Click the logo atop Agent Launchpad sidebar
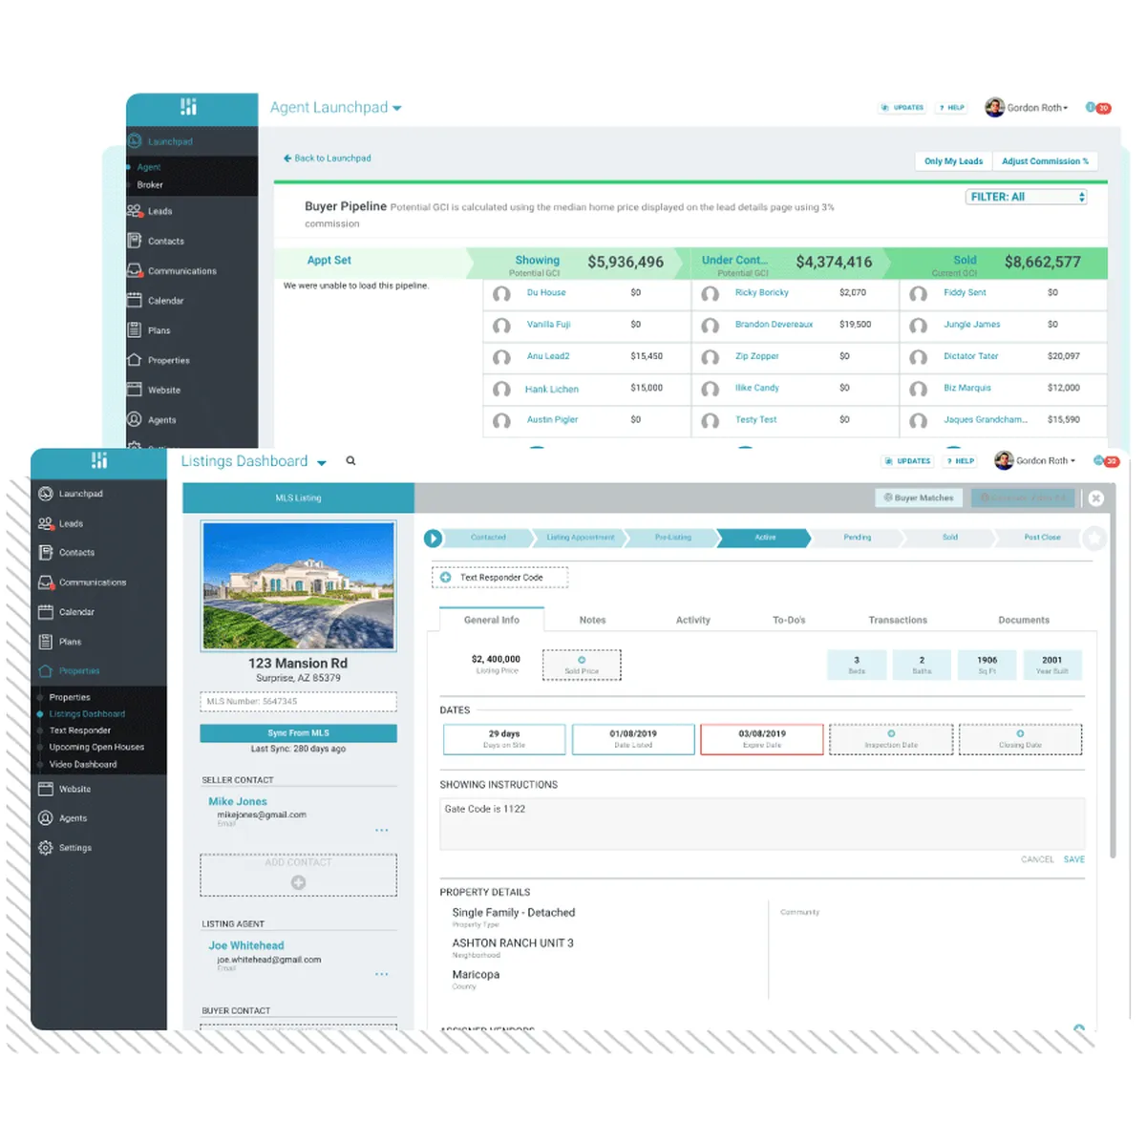The image size is (1146, 1122). [188, 107]
